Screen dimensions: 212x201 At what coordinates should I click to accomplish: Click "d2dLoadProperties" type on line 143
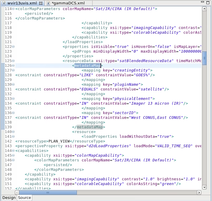click(109, 146)
